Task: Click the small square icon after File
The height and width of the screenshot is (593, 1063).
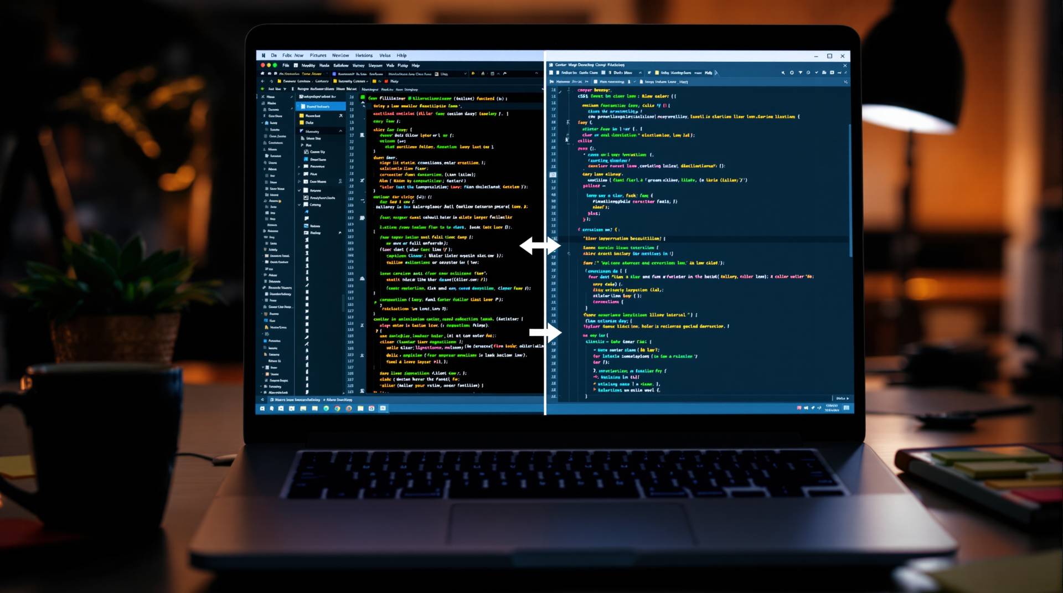Action: 296,65
